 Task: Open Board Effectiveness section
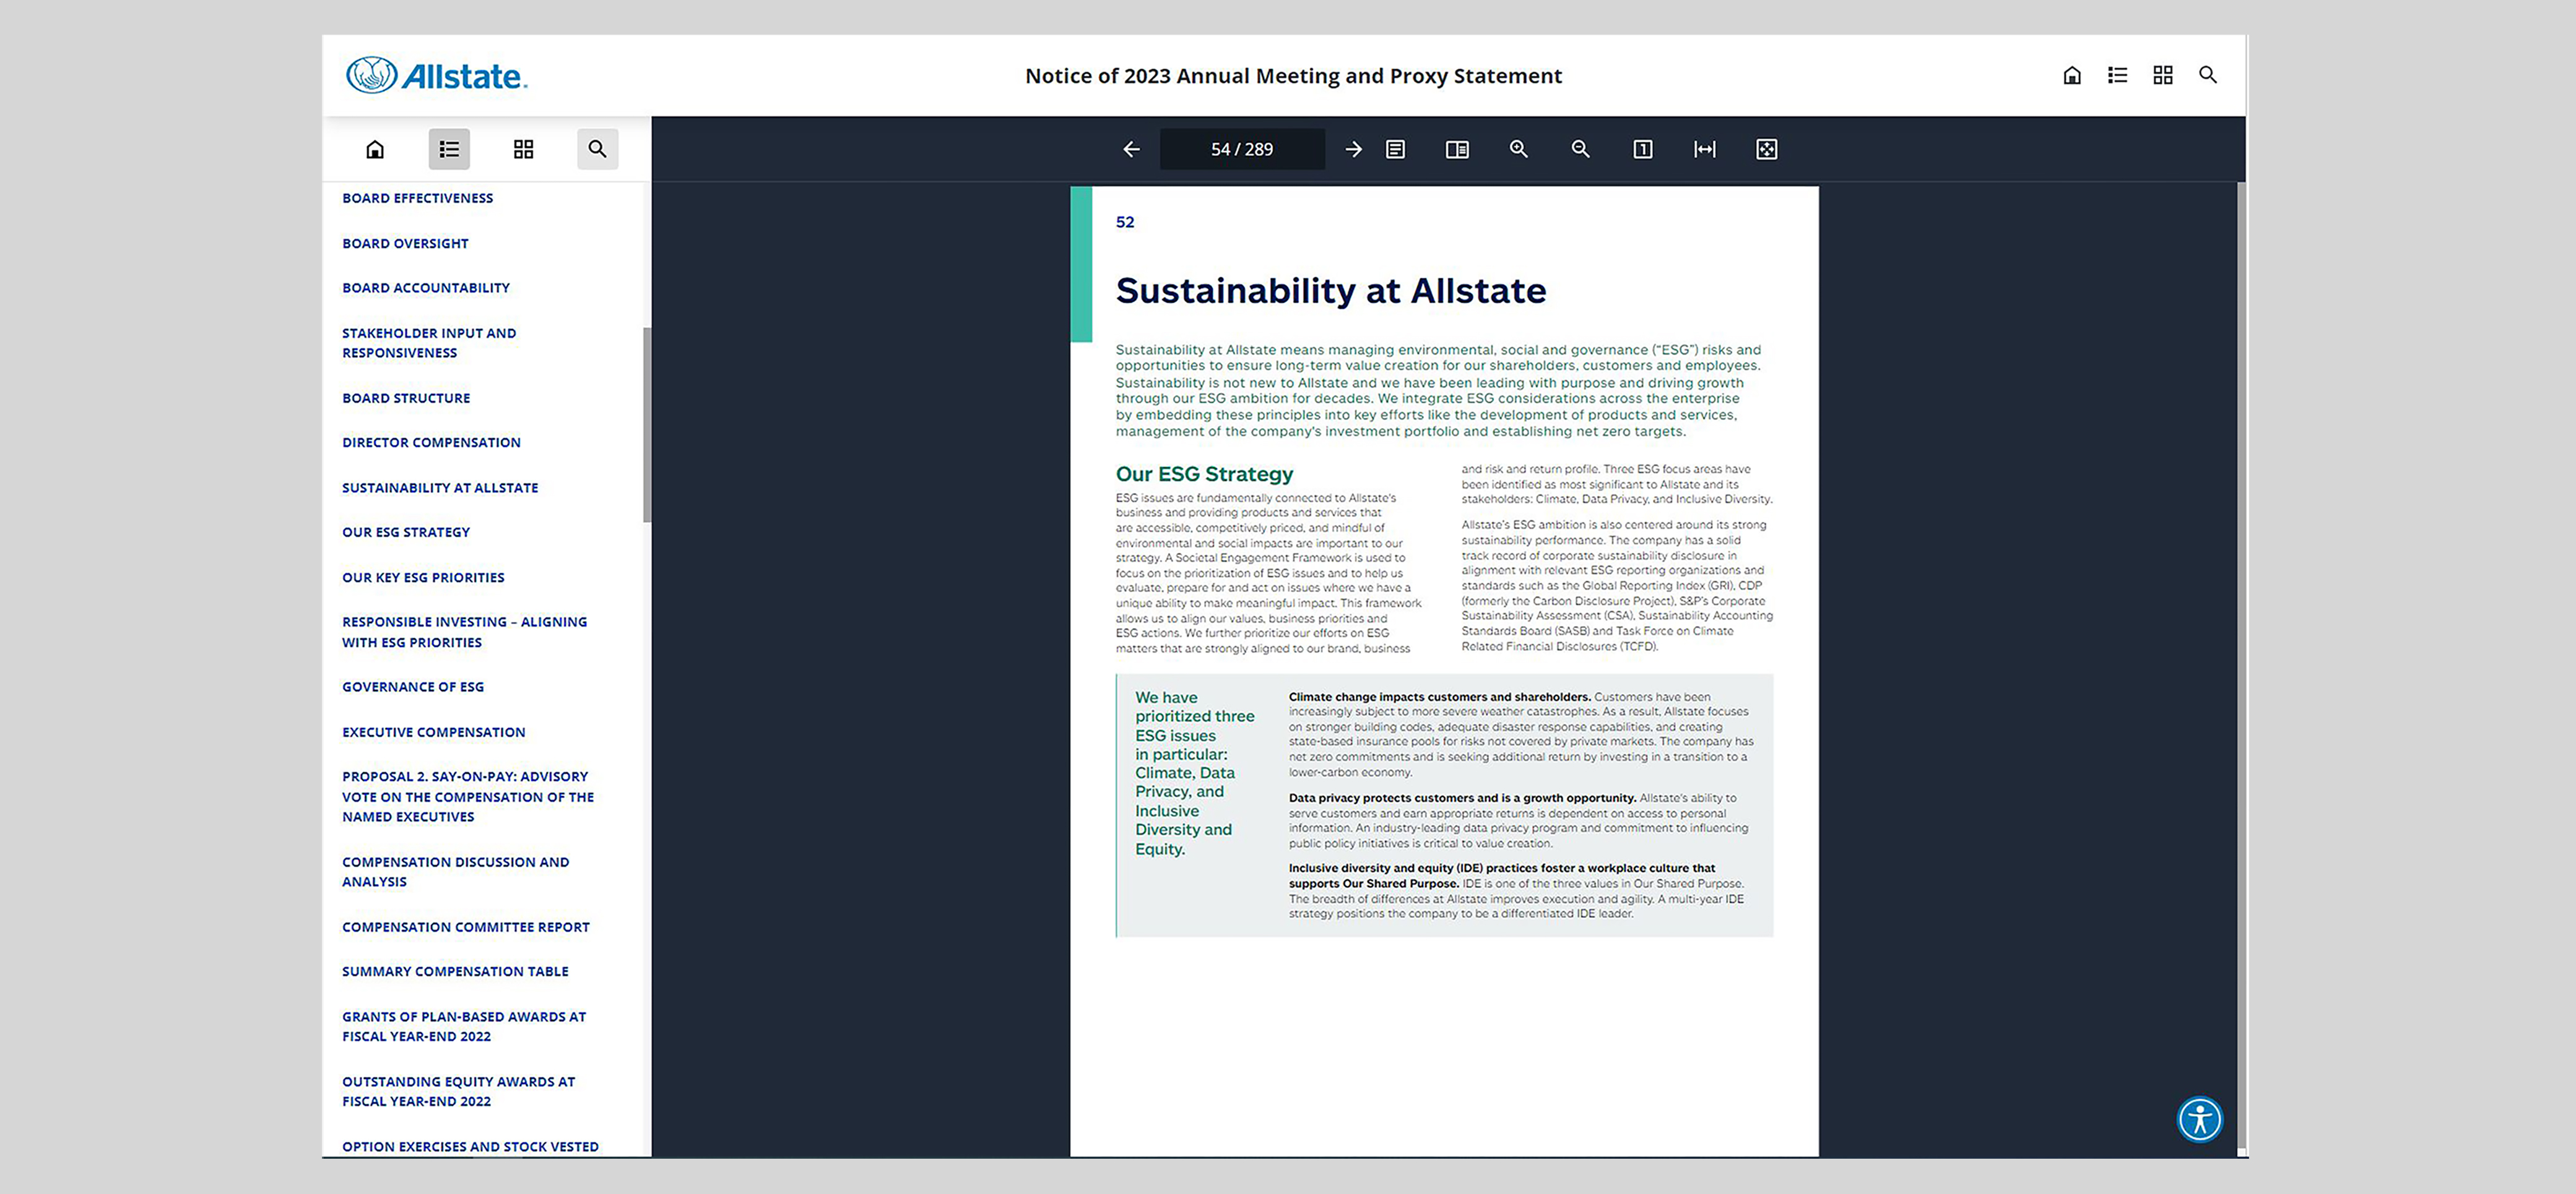coord(417,198)
